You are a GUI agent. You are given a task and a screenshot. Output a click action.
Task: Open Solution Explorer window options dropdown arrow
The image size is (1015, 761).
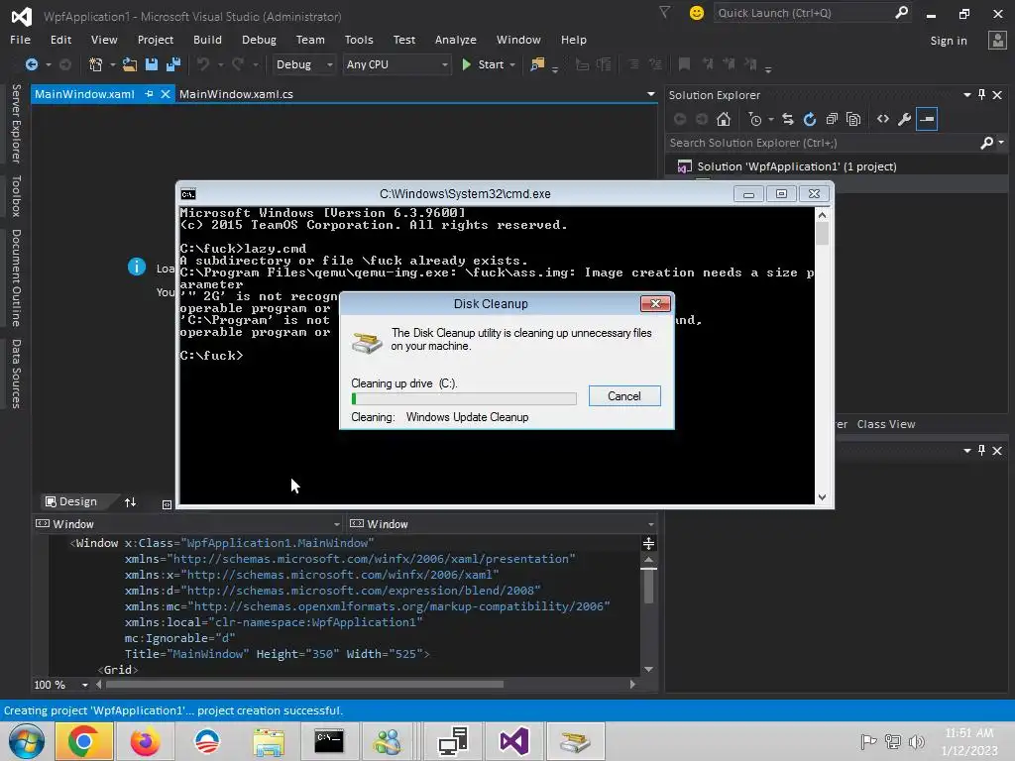(967, 94)
